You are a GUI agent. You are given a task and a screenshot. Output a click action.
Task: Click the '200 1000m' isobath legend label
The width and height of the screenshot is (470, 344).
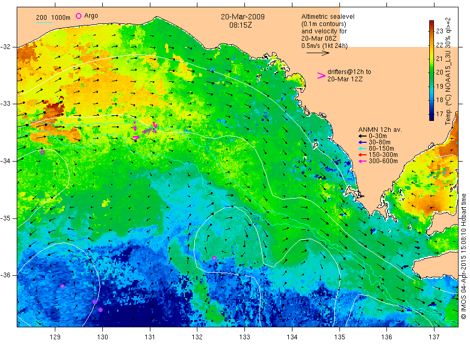53,18
